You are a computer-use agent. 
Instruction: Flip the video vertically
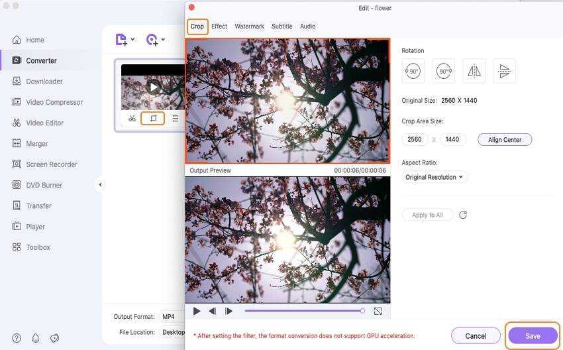[504, 71]
